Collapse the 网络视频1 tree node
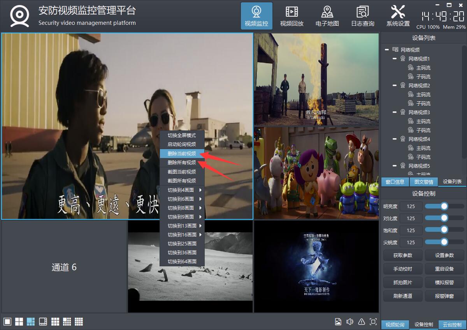467x330 pixels. (x=395, y=59)
